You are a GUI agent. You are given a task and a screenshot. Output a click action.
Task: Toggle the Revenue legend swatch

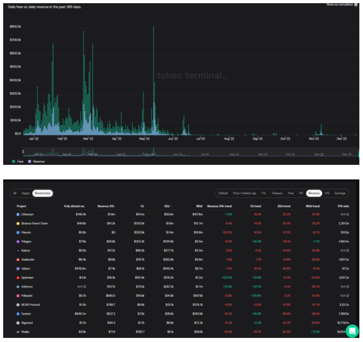29,161
